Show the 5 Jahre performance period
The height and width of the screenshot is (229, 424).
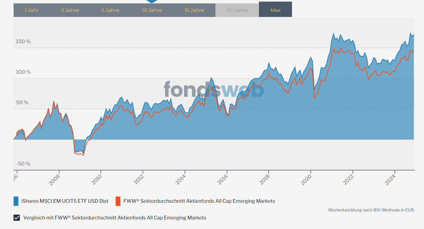click(x=110, y=10)
